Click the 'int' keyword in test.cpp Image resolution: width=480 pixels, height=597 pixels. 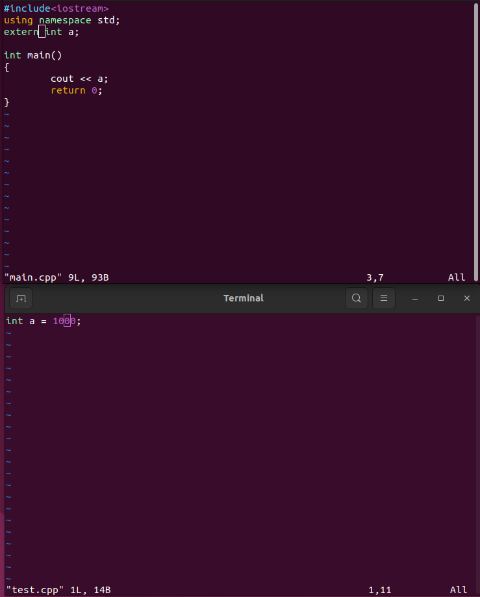14,321
